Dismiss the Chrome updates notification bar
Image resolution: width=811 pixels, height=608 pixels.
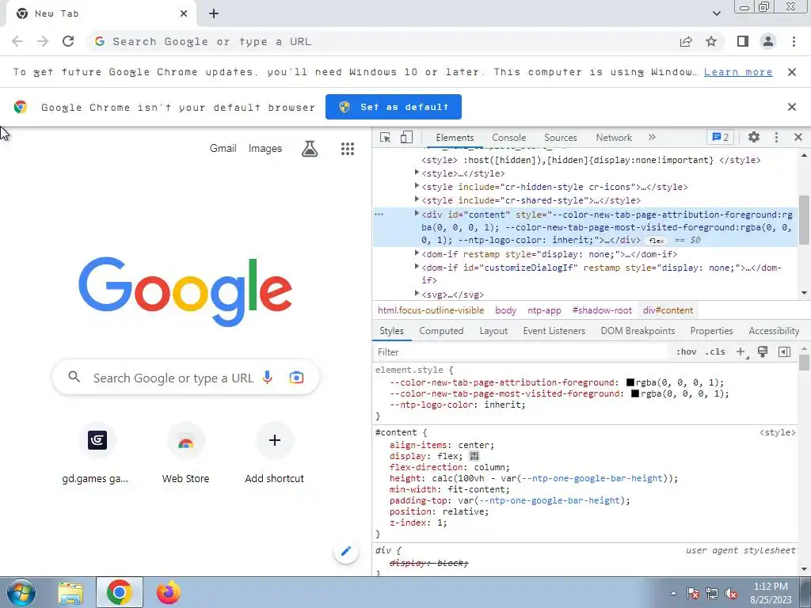click(x=792, y=72)
